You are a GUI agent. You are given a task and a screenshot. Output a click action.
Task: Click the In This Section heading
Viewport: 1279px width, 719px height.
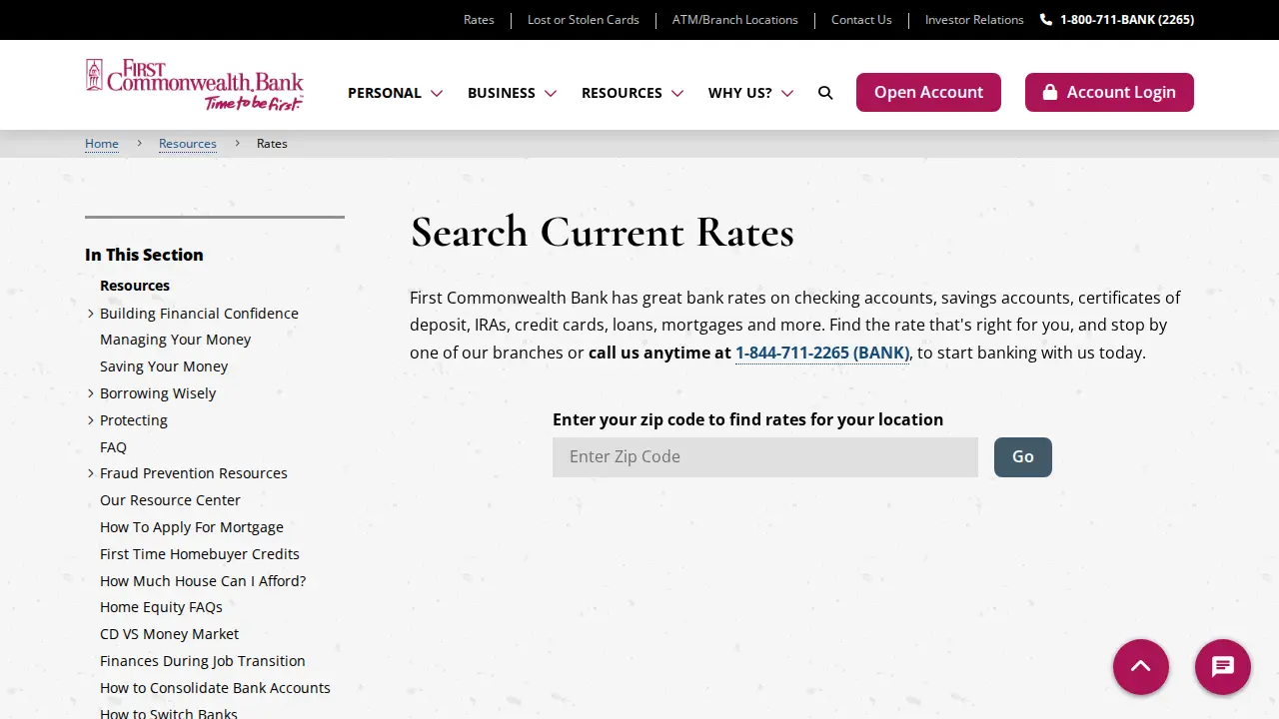[144, 255]
